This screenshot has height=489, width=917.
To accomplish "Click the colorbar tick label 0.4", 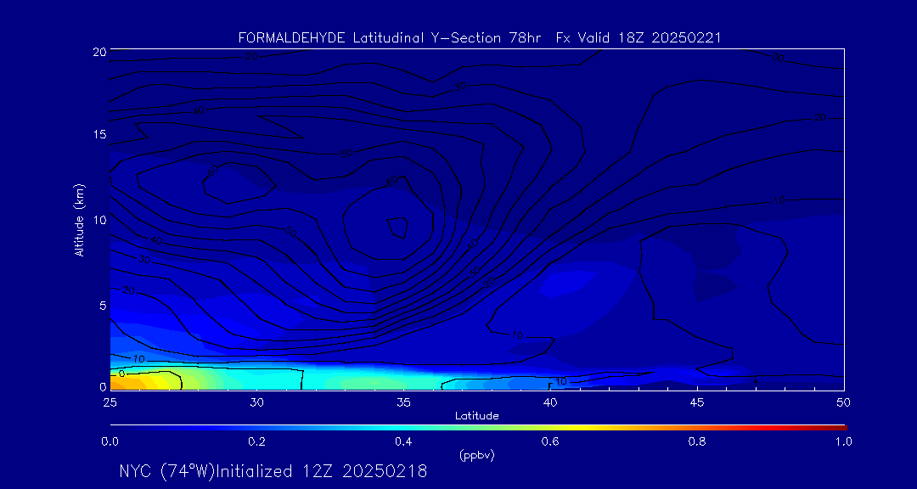I will pos(403,441).
